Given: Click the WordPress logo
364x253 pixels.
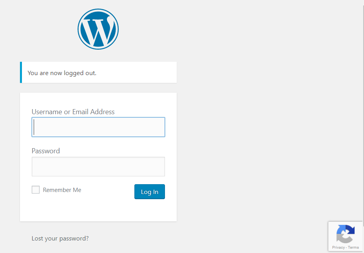Looking at the screenshot, I should click(98, 29).
